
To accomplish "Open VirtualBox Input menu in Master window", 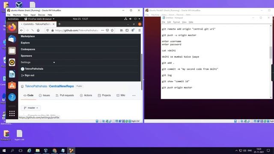I will 33,15.
